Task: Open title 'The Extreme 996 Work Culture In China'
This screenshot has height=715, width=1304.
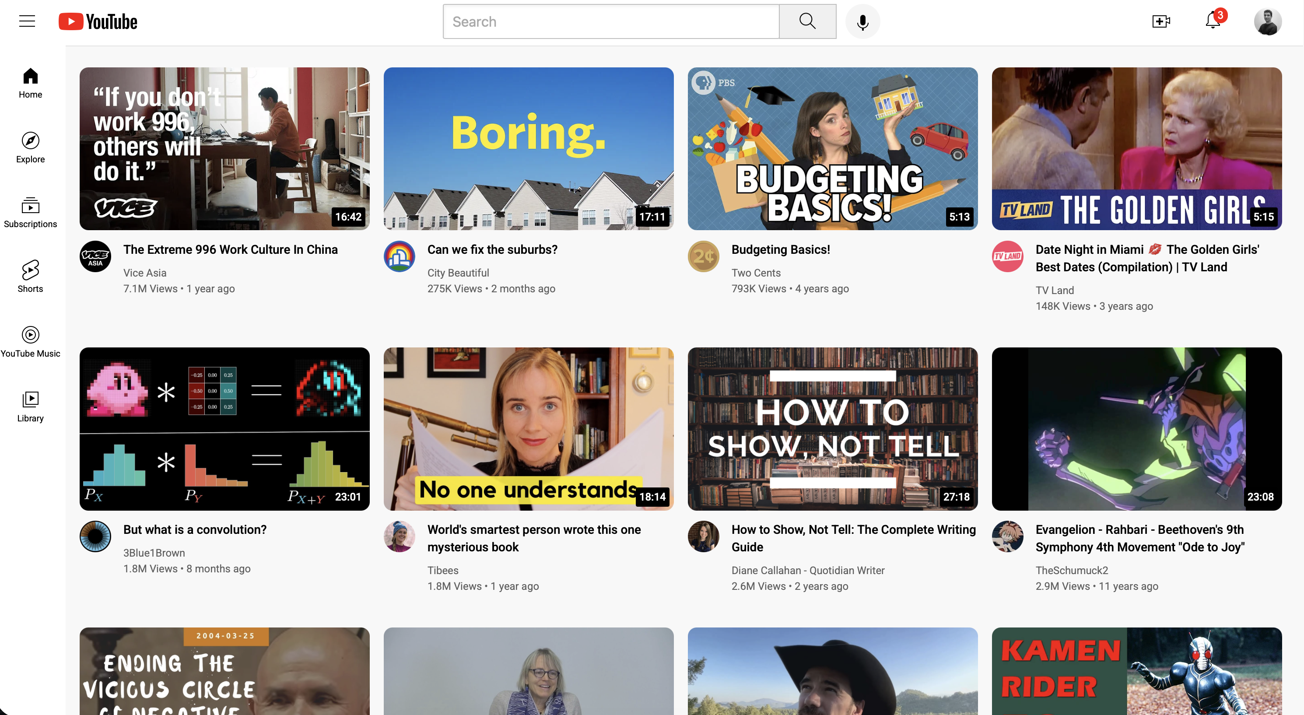Action: click(230, 250)
